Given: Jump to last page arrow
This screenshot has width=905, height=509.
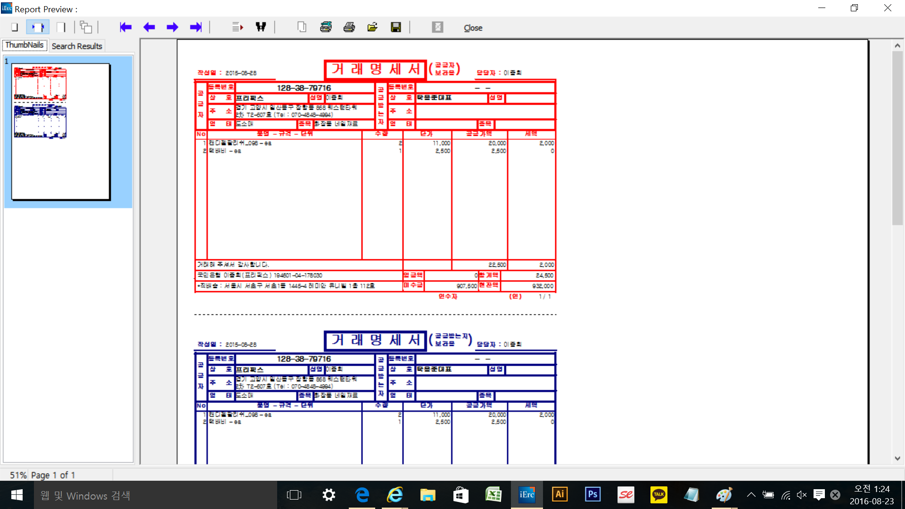Looking at the screenshot, I should coord(196,27).
